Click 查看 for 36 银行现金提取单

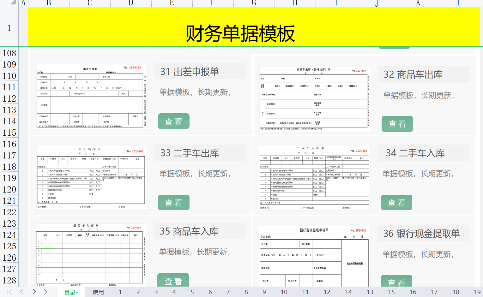tap(396, 282)
